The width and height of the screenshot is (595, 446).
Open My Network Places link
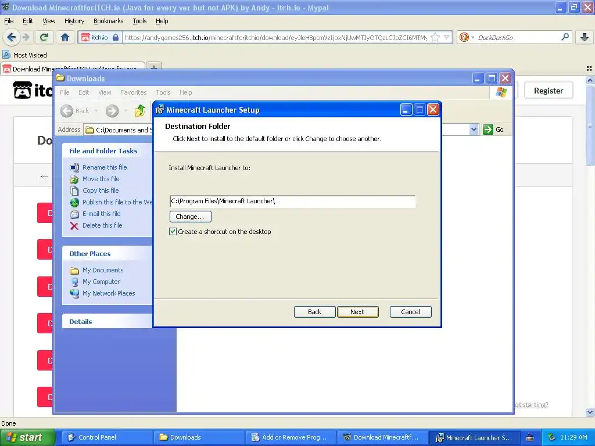pyautogui.click(x=109, y=293)
